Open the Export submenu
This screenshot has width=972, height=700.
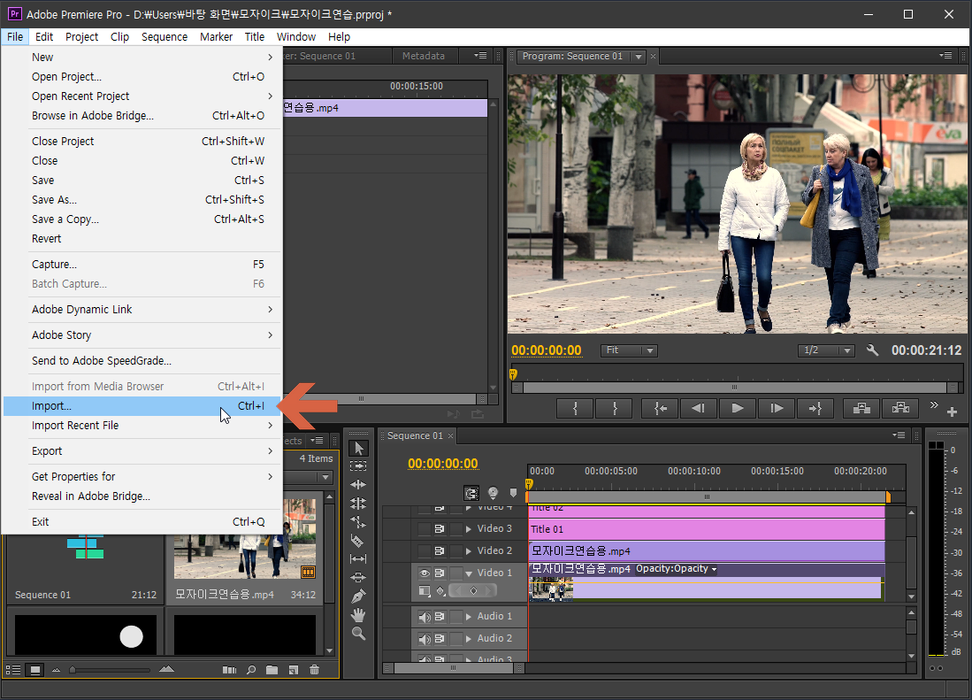[x=142, y=450]
